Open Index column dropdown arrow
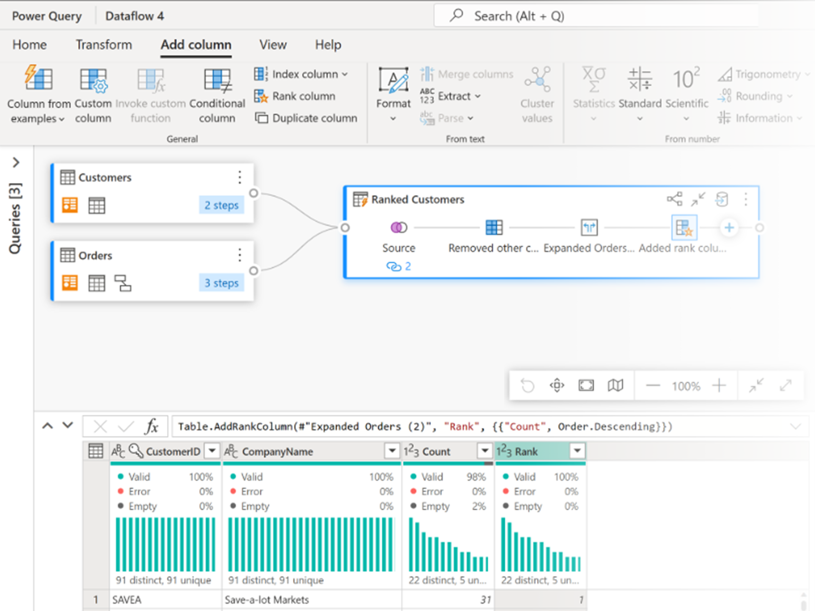Image resolution: width=815 pixels, height=611 pixels. click(x=345, y=74)
